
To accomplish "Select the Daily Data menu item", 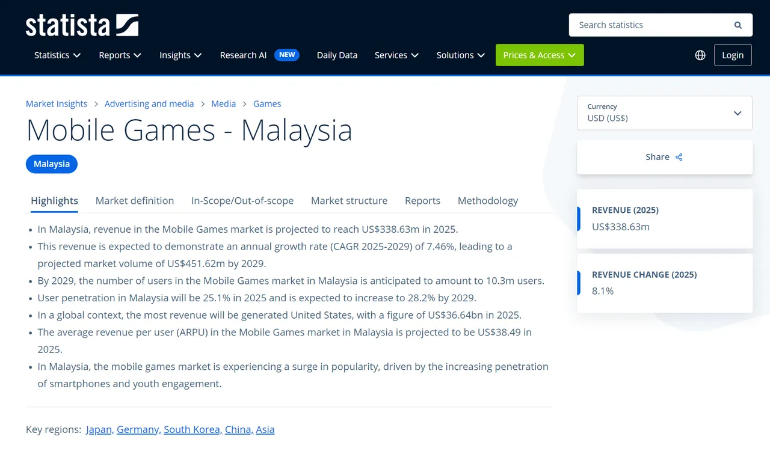I will (337, 55).
